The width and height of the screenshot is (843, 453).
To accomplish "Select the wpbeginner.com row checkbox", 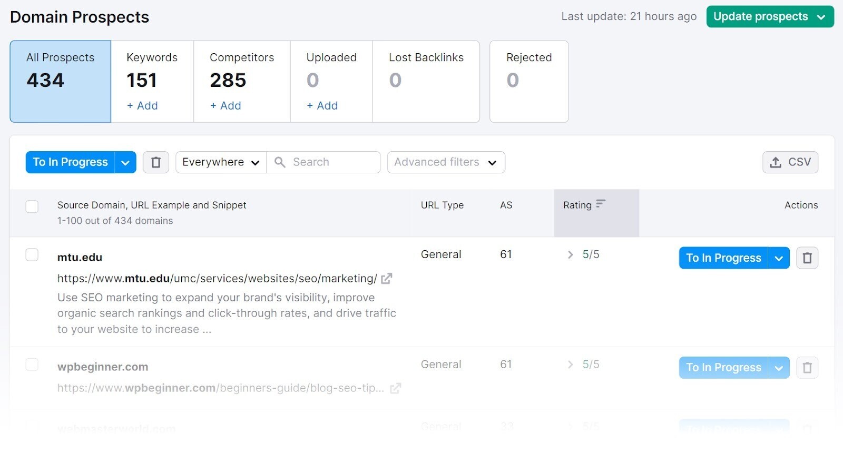I will pyautogui.click(x=32, y=365).
